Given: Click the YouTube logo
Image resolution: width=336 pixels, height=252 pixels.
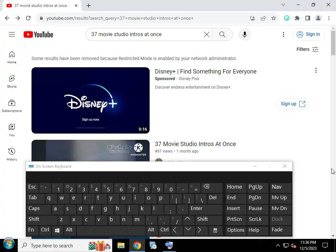Looking at the screenshot, I should [x=38, y=34].
